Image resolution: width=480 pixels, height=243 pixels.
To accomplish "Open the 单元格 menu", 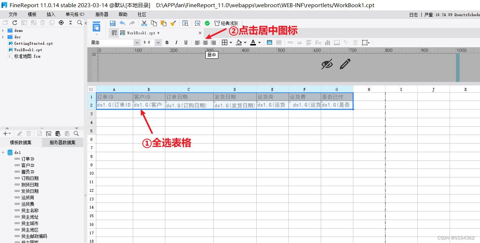I will [x=75, y=14].
